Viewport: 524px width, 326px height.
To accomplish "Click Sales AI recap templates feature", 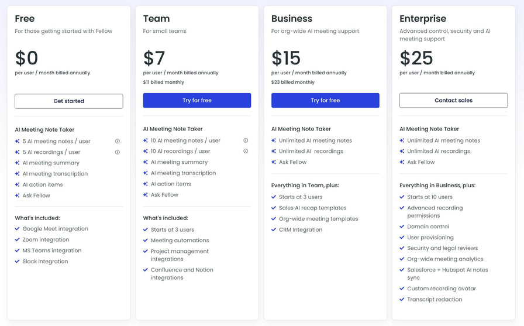I will click(x=312, y=208).
